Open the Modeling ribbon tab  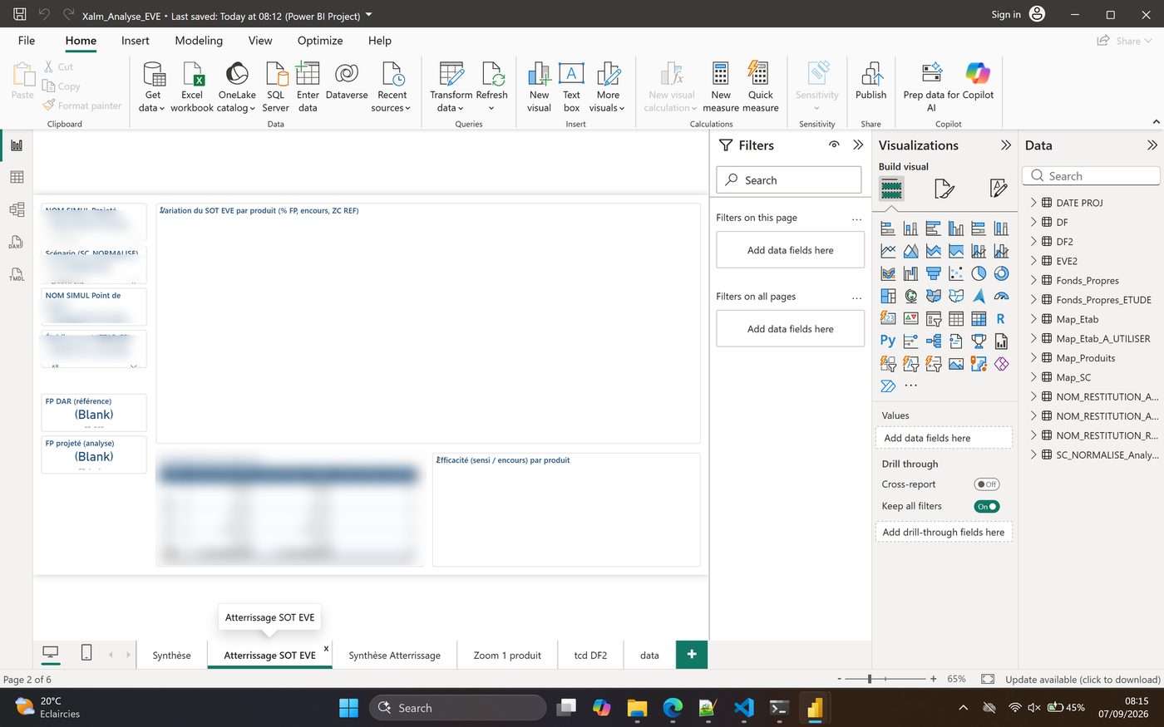199,40
